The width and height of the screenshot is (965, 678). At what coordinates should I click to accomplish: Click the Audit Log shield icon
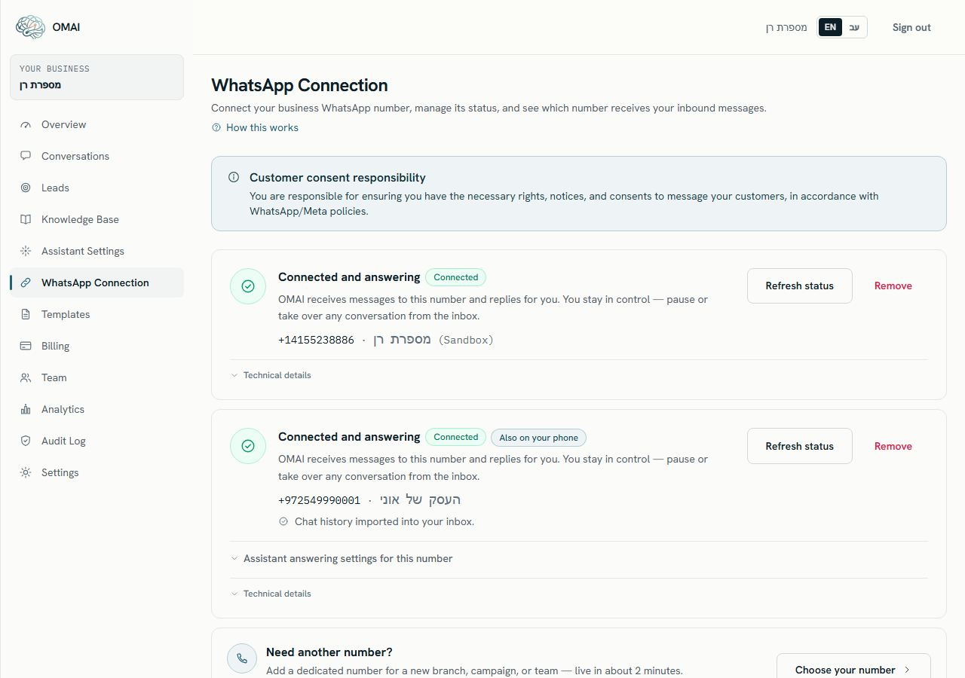pyautogui.click(x=26, y=441)
